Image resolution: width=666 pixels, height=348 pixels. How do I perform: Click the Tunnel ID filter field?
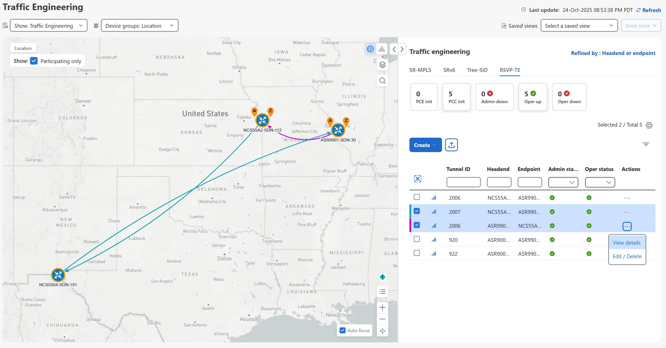tap(463, 182)
